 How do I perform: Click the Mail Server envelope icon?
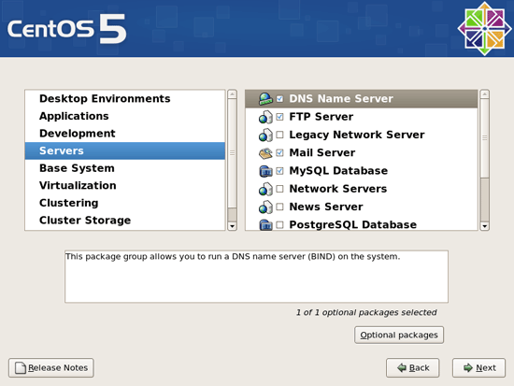[265, 153]
